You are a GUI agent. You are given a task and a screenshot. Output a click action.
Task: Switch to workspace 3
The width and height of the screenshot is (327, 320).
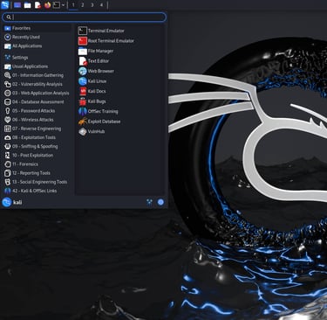point(92,5)
